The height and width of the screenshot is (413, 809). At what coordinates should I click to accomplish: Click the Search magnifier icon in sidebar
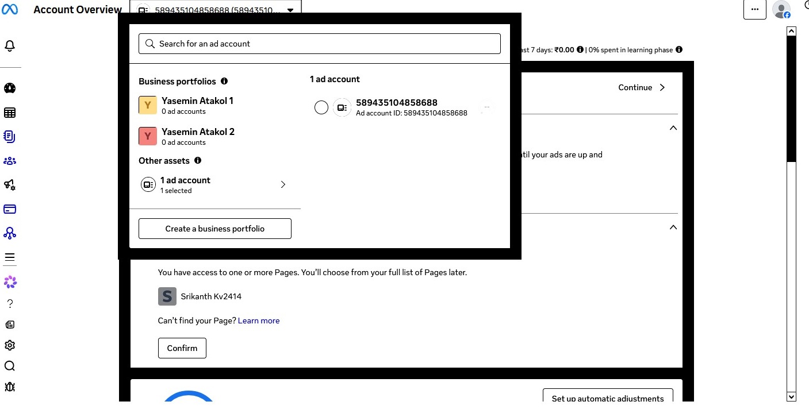point(10,366)
